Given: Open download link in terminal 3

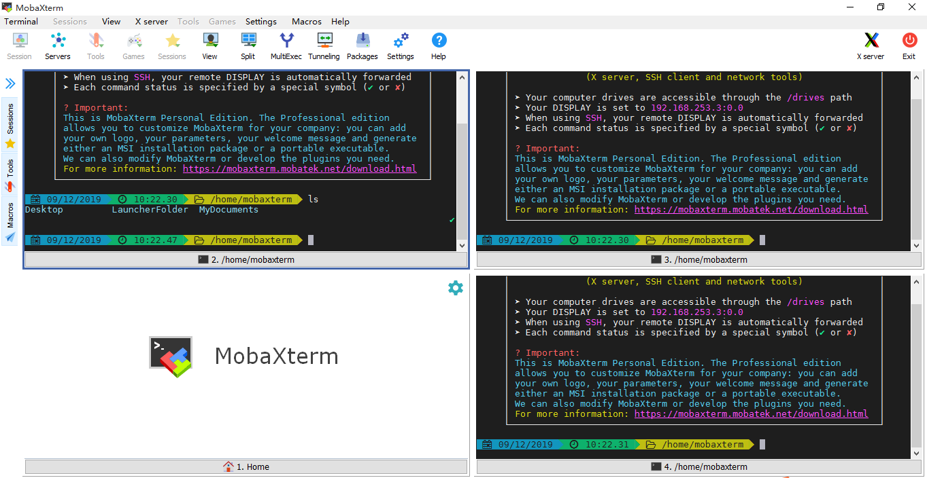Looking at the screenshot, I should click(752, 210).
